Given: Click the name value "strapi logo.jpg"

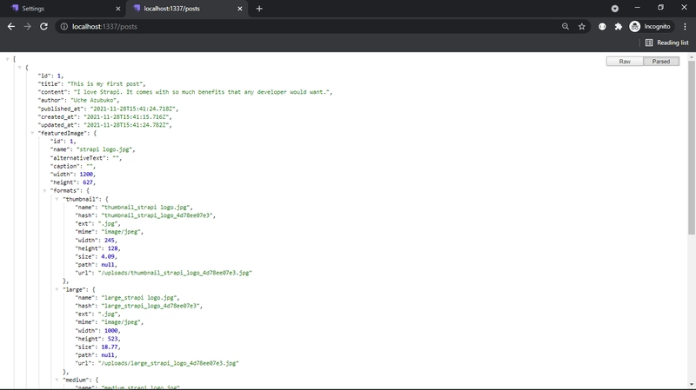Looking at the screenshot, I should [104, 149].
